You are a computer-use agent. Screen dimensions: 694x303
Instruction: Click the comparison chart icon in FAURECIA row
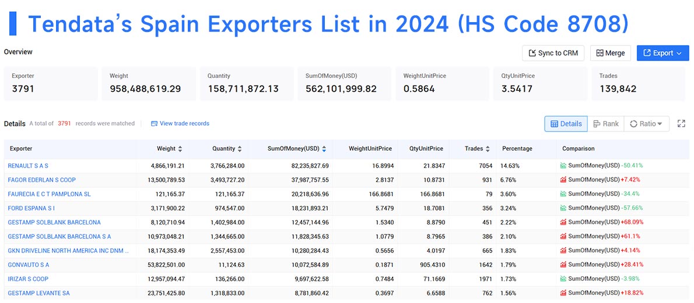563,194
